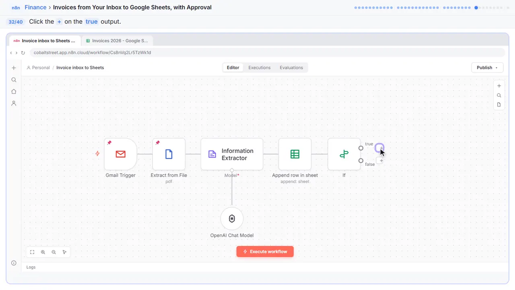This screenshot has height=290, width=515.
Task: Open the Personal breadcrumb link
Action: pyautogui.click(x=38, y=68)
